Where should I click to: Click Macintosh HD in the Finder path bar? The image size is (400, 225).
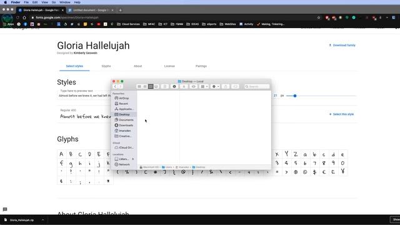pos(149,167)
